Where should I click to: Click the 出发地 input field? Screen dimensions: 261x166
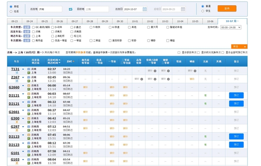tap(50, 9)
